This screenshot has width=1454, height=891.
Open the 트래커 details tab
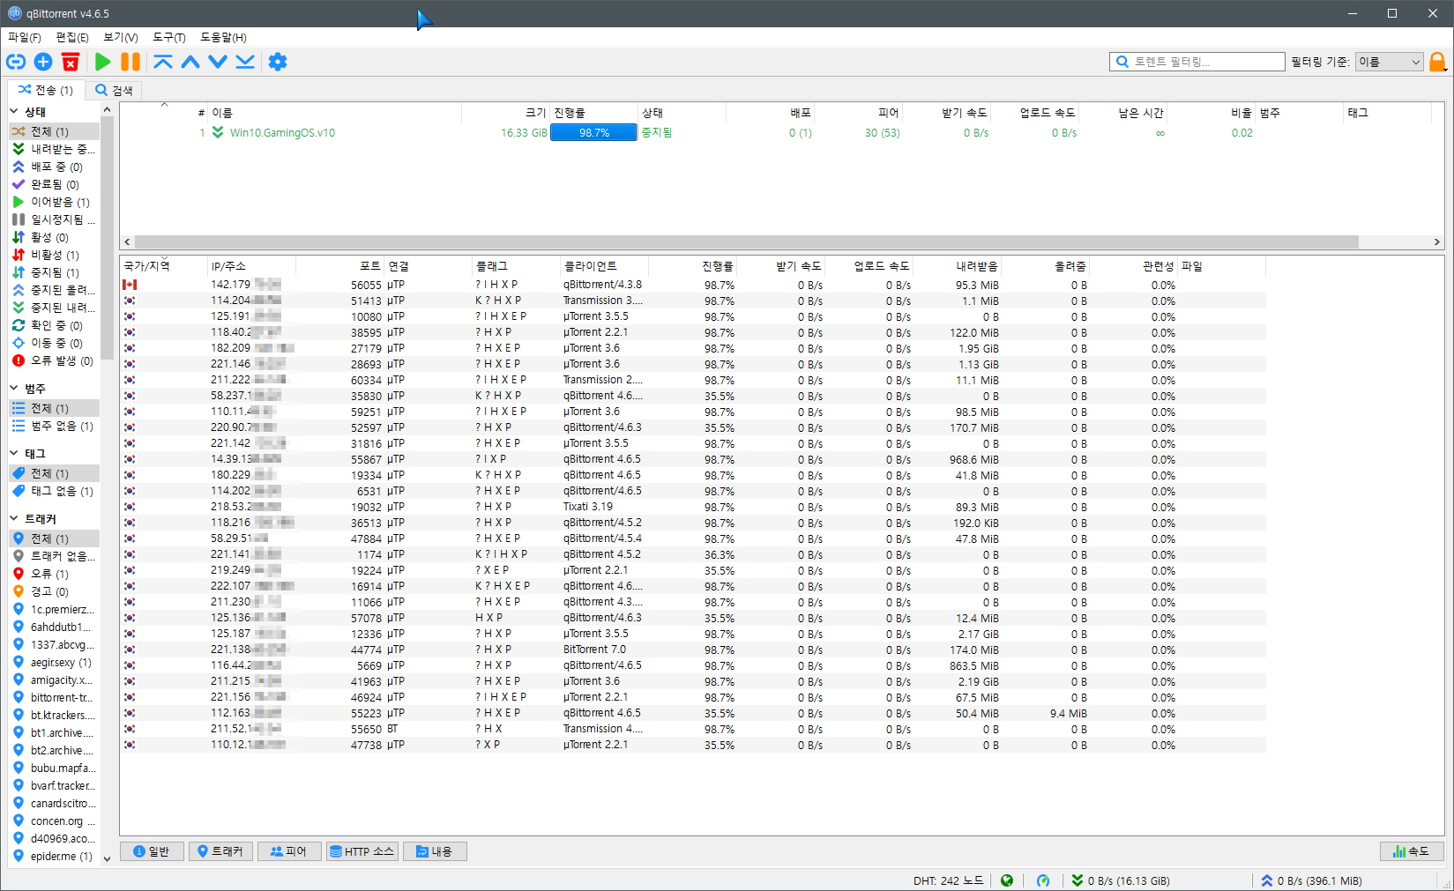click(x=220, y=851)
